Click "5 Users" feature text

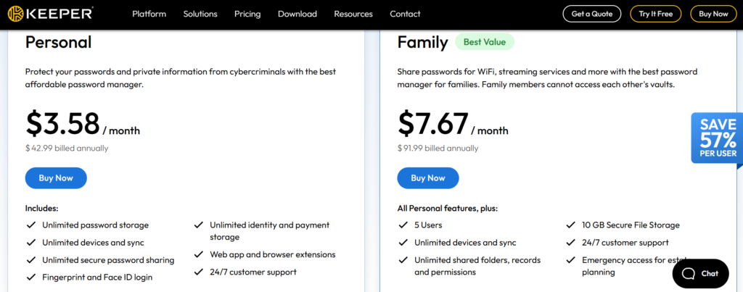click(x=428, y=225)
